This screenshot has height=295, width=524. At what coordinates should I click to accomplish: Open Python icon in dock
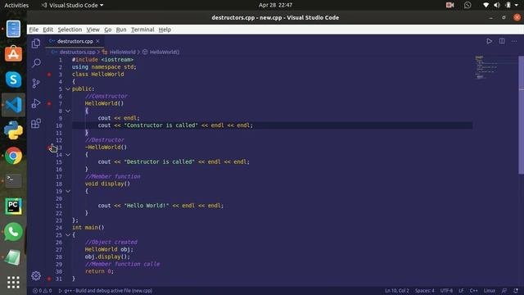pyautogui.click(x=13, y=130)
